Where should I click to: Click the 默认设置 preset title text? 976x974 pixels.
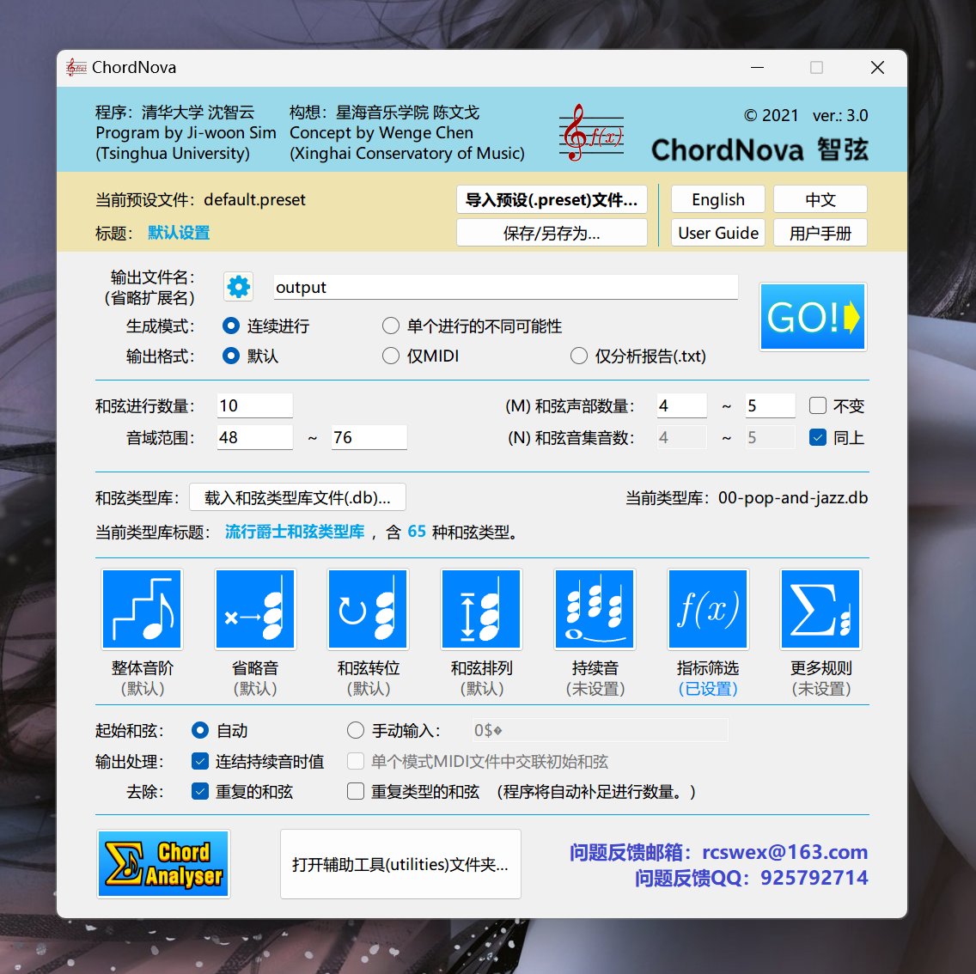[x=179, y=233]
